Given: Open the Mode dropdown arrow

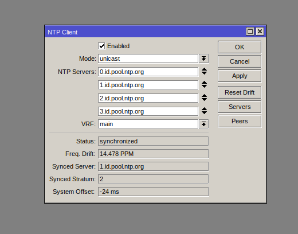Looking at the screenshot, I should pos(204,58).
